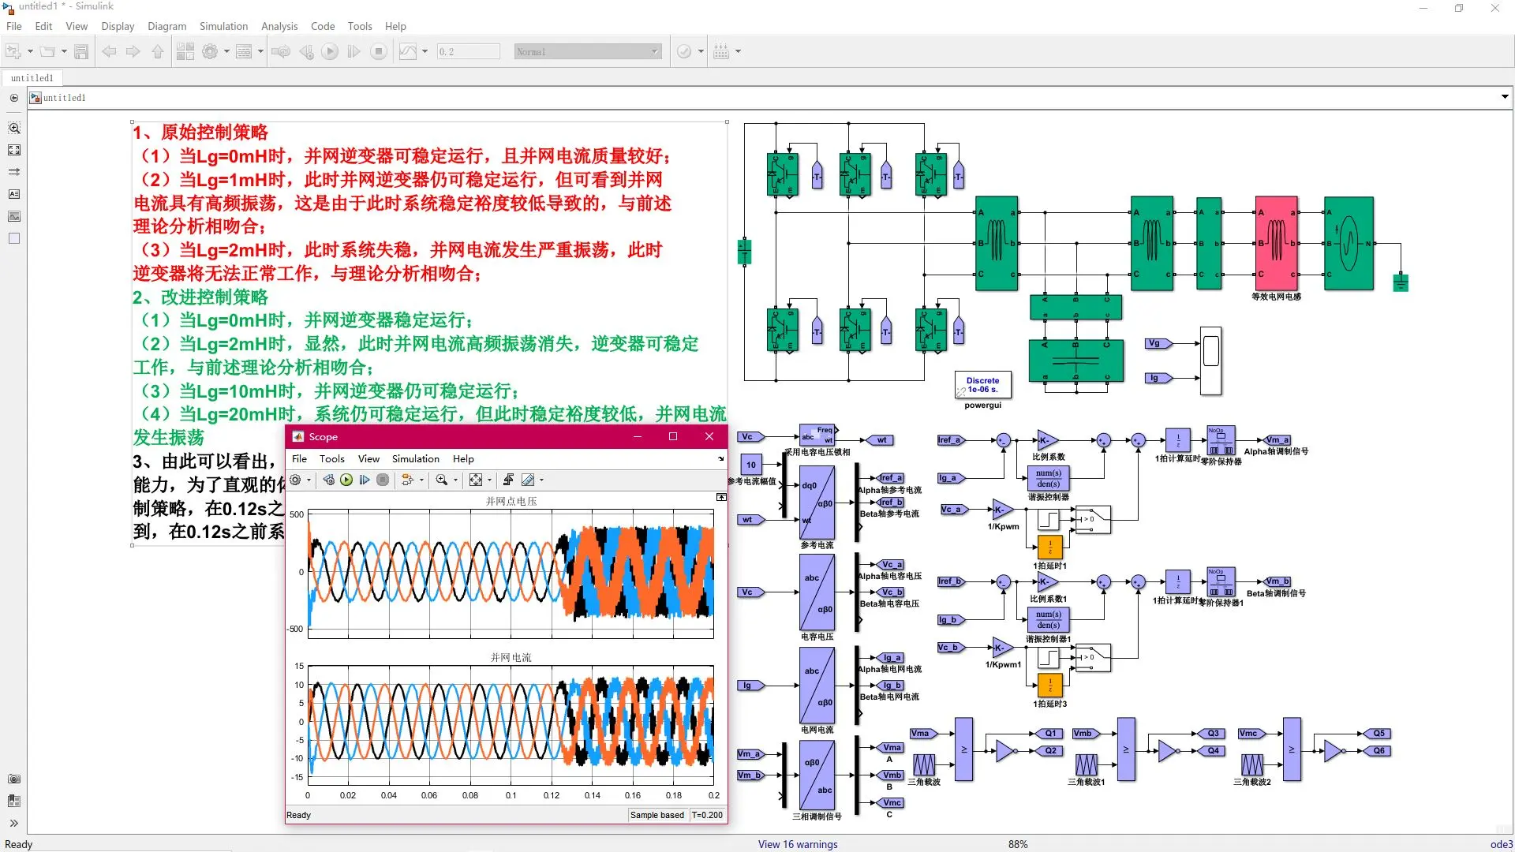Viewport: 1515px width, 852px height.
Task: Take a model screenshot with camera icon
Action: (14, 779)
